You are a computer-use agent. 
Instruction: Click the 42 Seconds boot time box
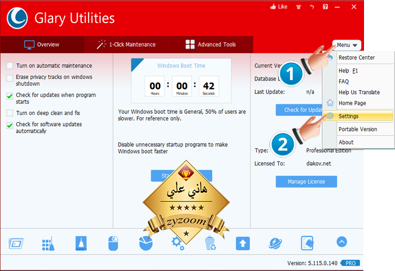209,86
